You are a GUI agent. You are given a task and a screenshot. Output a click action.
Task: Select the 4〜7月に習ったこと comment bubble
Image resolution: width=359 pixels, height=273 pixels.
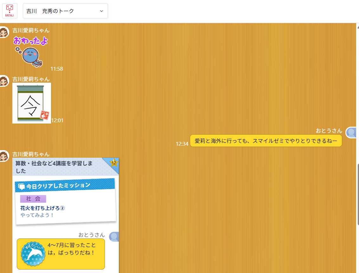tap(61, 254)
